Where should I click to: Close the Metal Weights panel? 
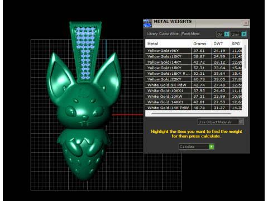coord(246,23)
